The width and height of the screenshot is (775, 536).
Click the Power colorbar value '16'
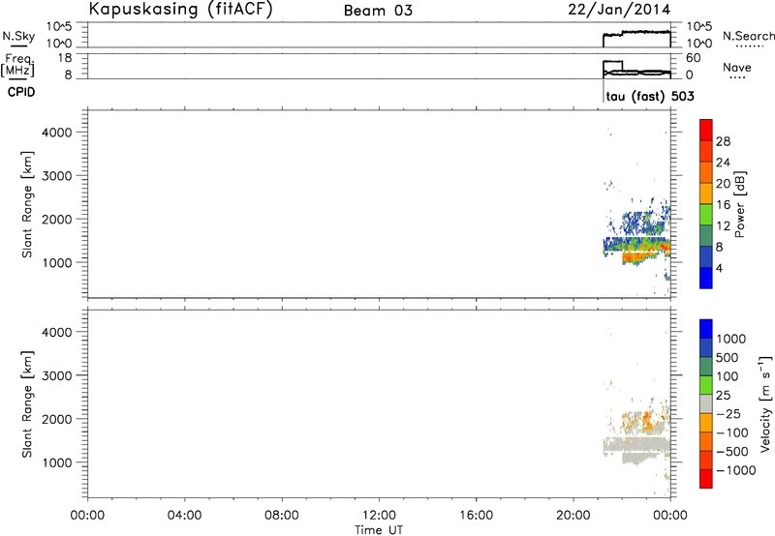point(723,205)
